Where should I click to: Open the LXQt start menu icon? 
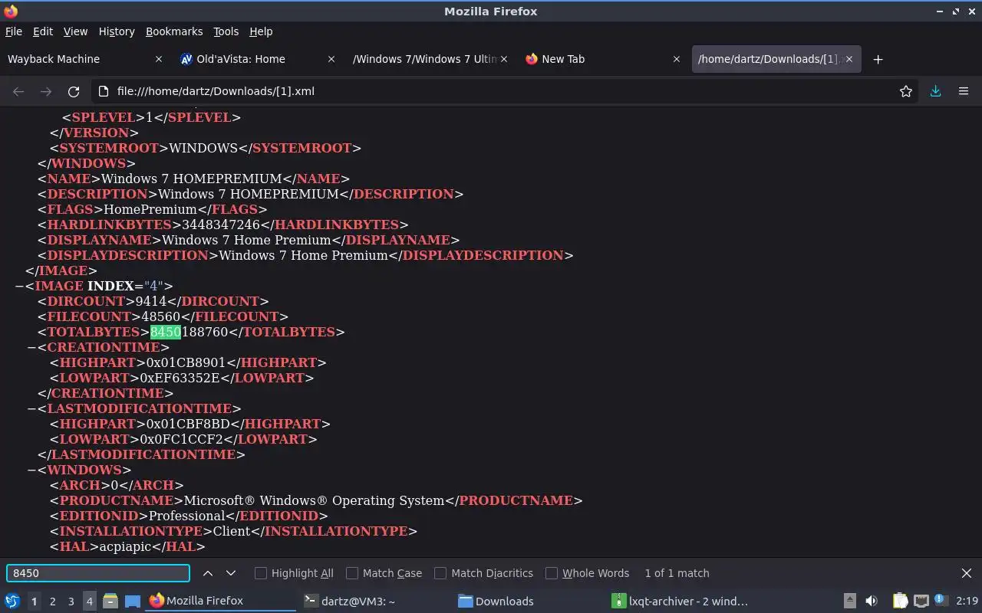(x=12, y=601)
